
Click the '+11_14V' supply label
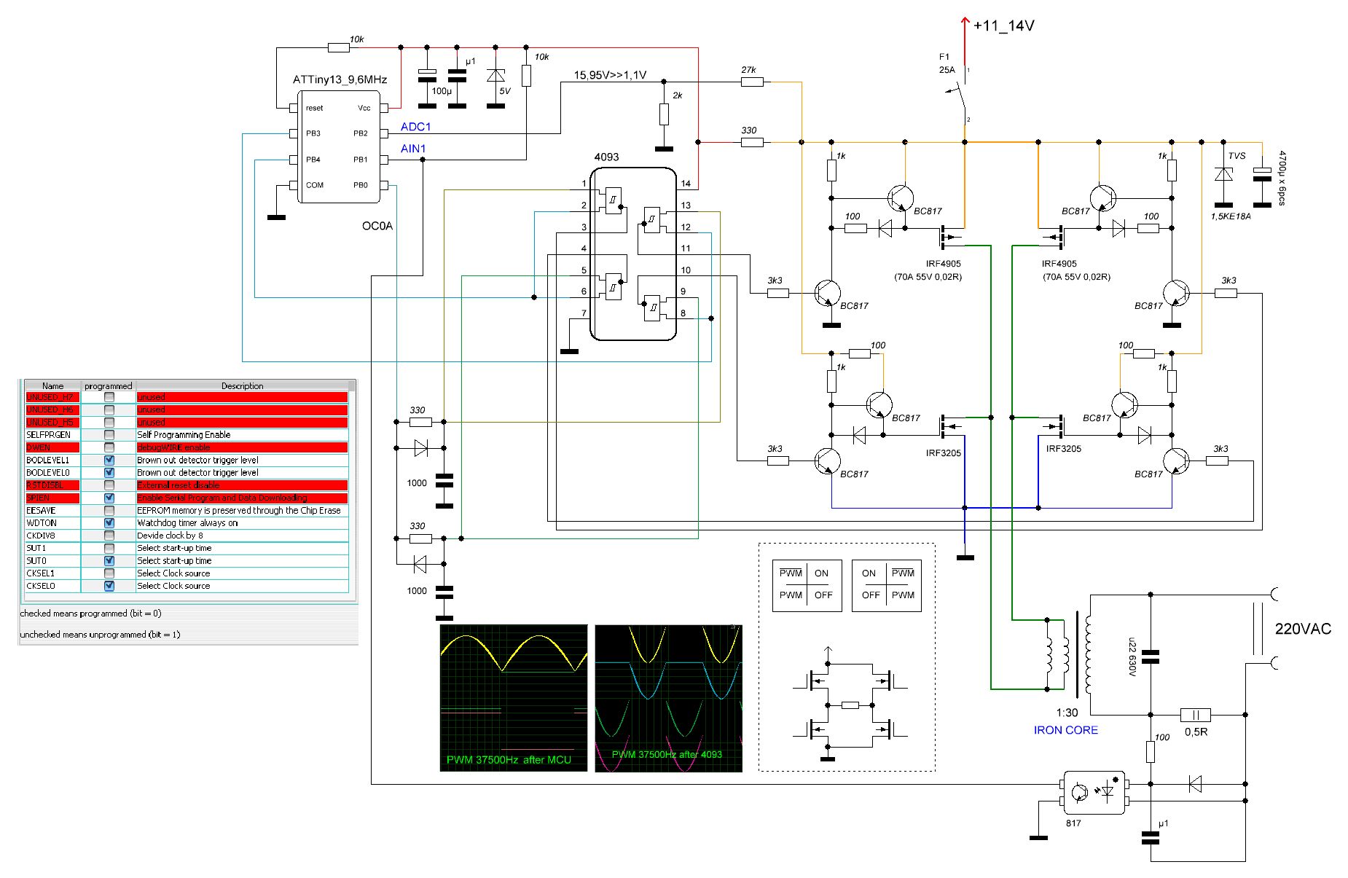pyautogui.click(x=1004, y=26)
